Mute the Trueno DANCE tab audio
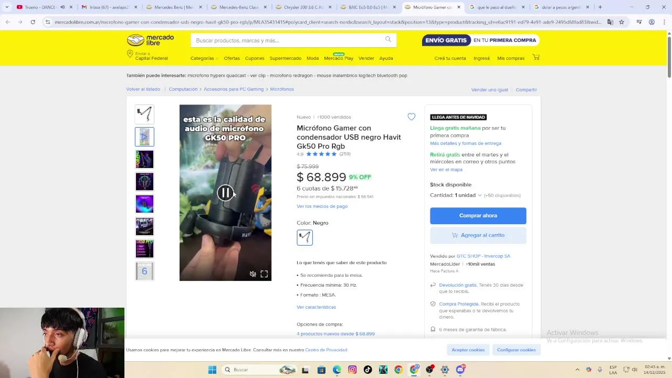672x378 pixels. (62, 7)
